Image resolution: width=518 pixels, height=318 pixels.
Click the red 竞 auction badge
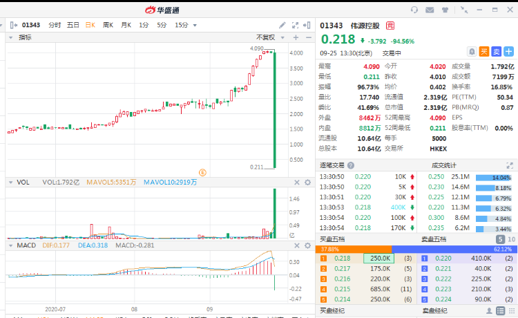390,26
